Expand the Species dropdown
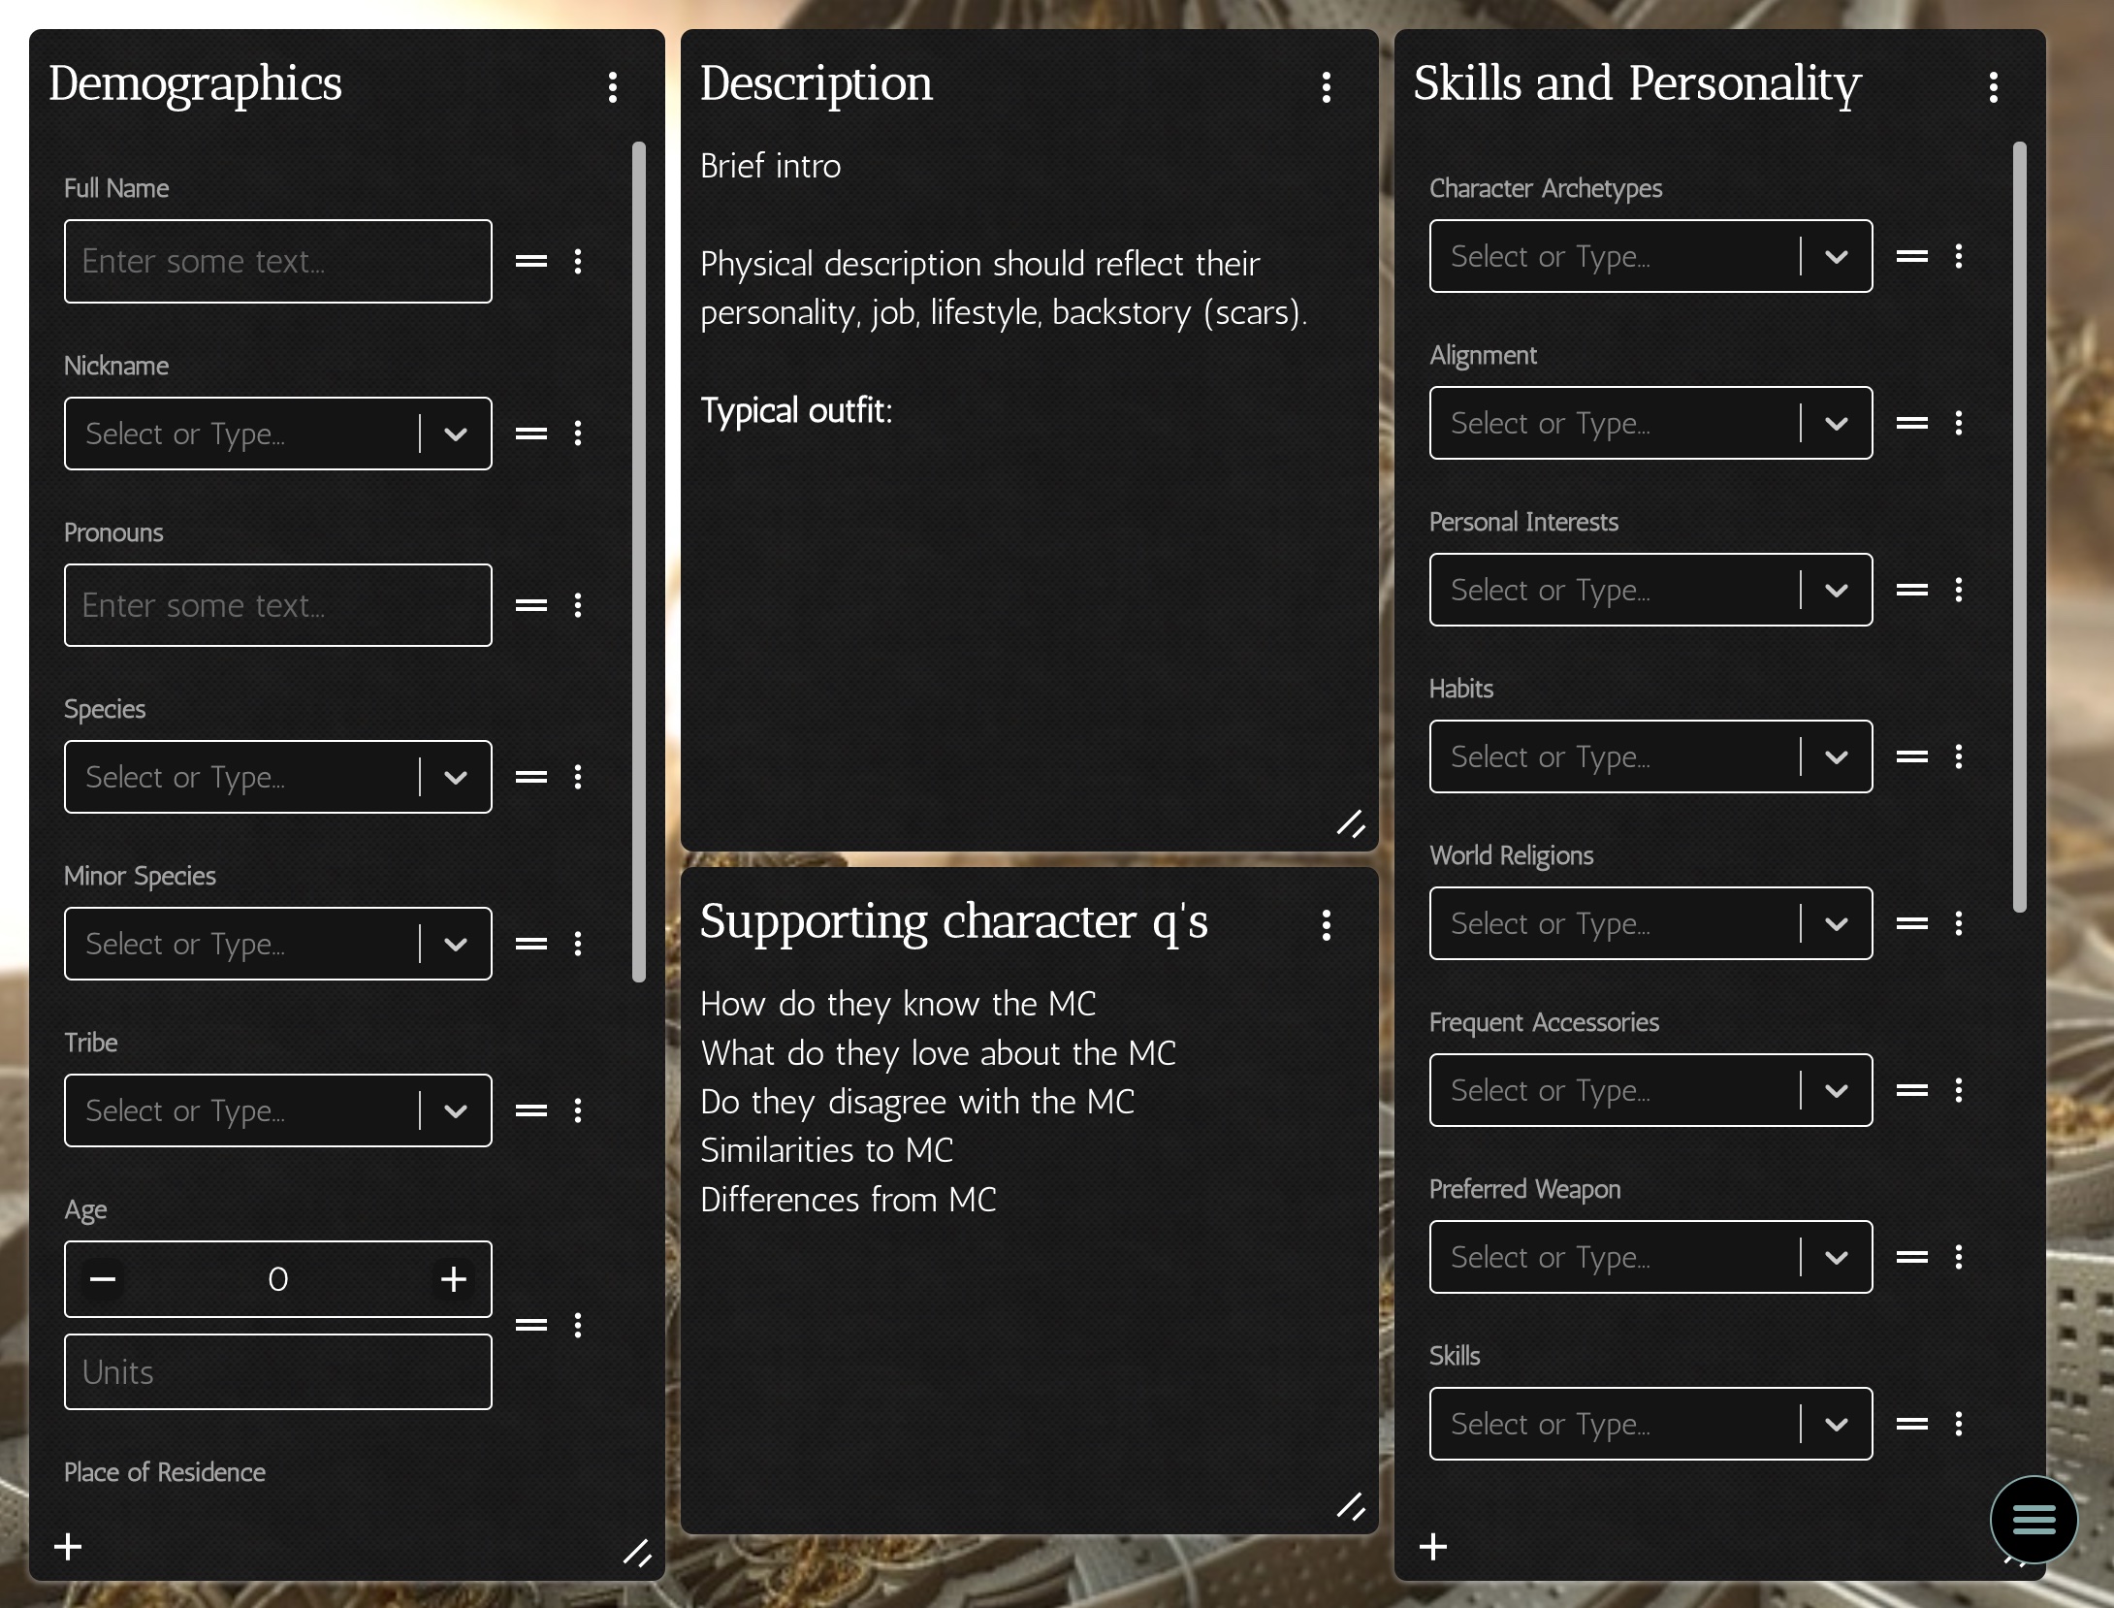Viewport: 2114px width, 1608px height. (x=455, y=776)
